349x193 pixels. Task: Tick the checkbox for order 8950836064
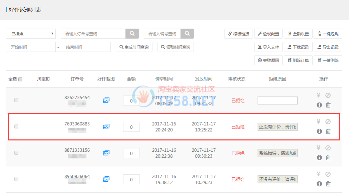[x=16, y=179]
